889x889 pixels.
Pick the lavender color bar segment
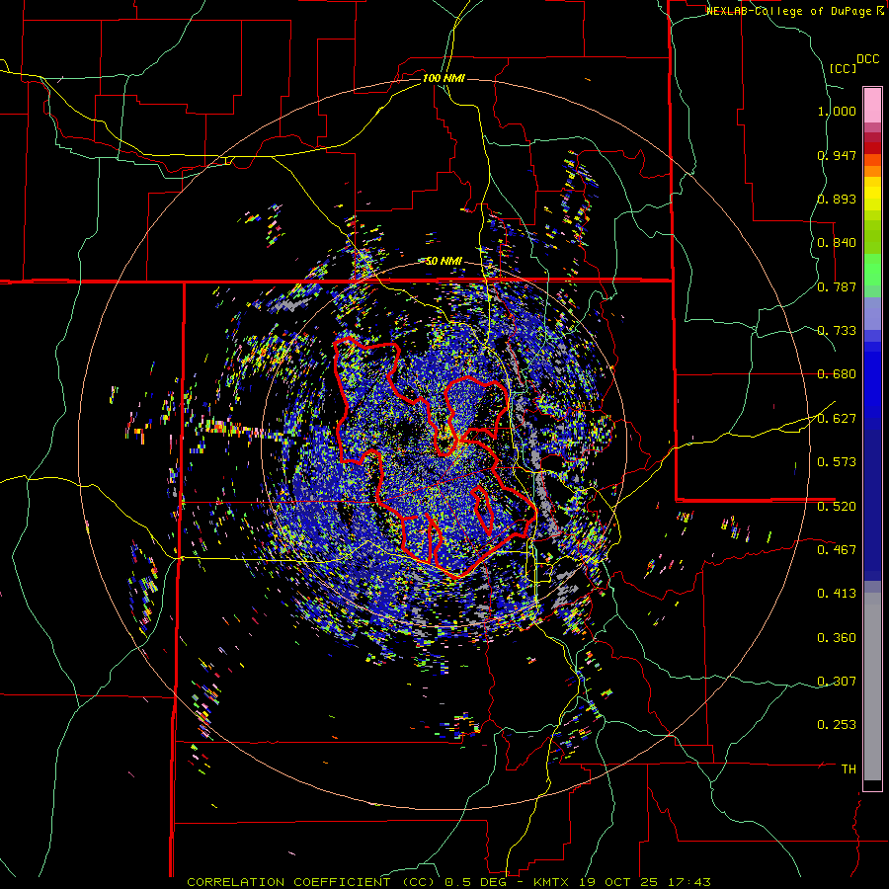click(x=872, y=313)
